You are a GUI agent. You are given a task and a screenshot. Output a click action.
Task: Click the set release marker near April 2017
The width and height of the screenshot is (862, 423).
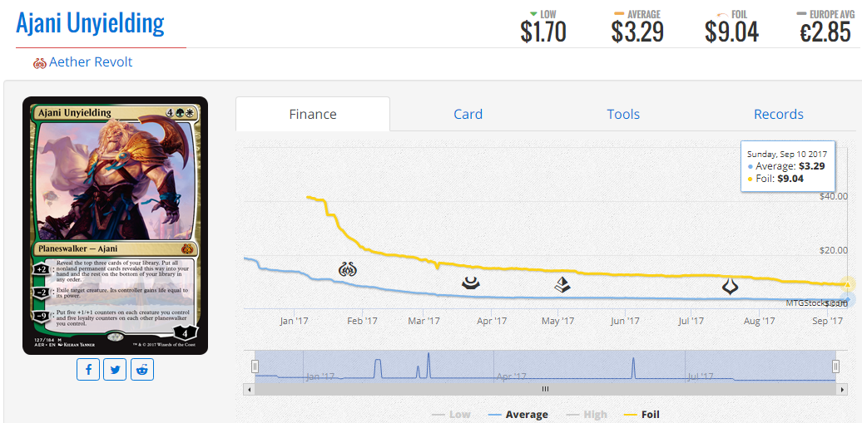click(471, 283)
